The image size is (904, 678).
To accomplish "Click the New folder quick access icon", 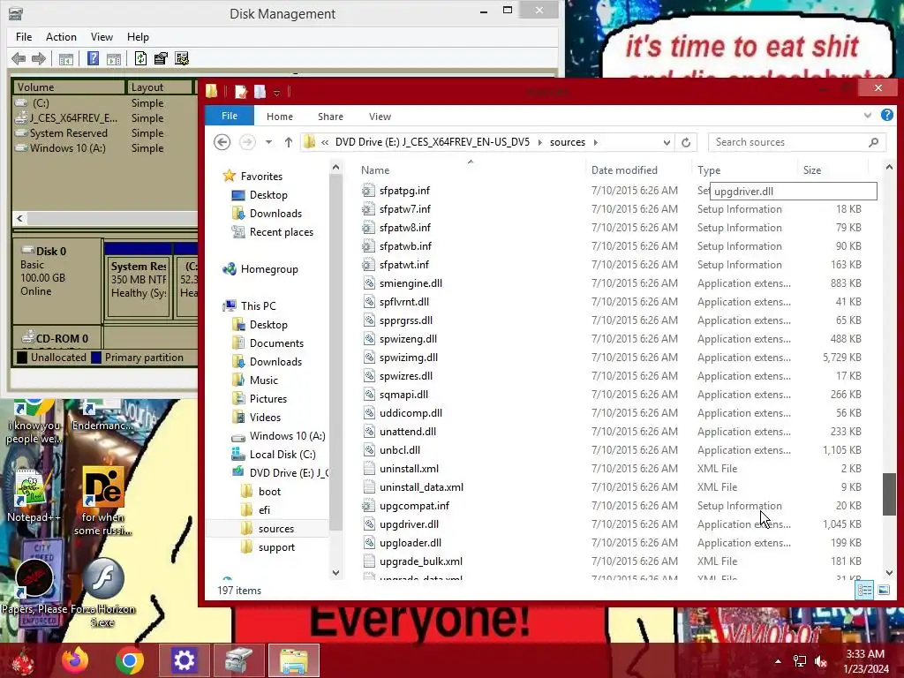I will 260,92.
